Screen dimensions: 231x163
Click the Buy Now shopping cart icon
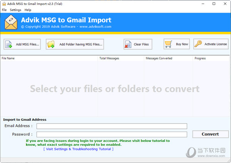(x=168, y=44)
